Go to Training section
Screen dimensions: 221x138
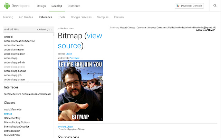(x=8, y=17)
